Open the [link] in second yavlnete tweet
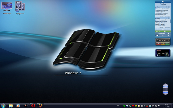This screenshot has height=108, width=173. pyautogui.click(x=157, y=20)
